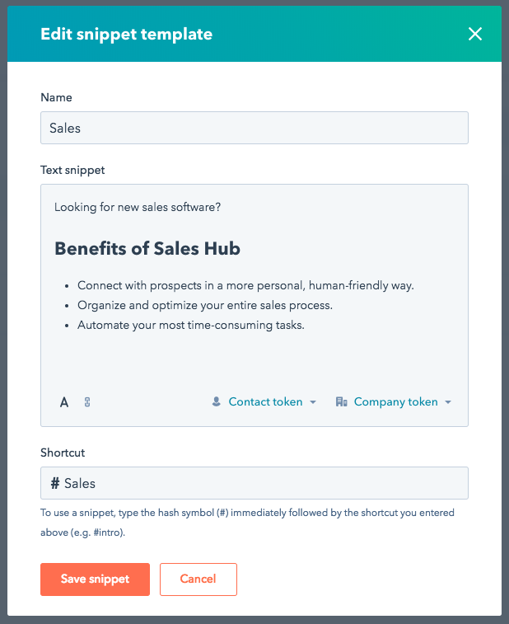The image size is (509, 624).
Task: Expand Company token using its caret arrow
Action: (x=448, y=402)
